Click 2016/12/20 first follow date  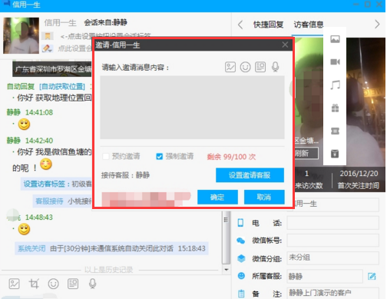point(359,174)
